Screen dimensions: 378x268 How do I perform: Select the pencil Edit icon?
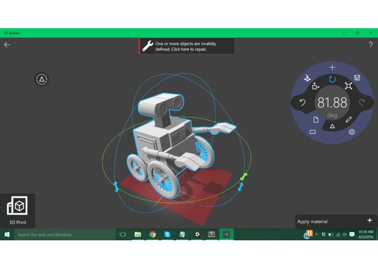[x=349, y=119]
